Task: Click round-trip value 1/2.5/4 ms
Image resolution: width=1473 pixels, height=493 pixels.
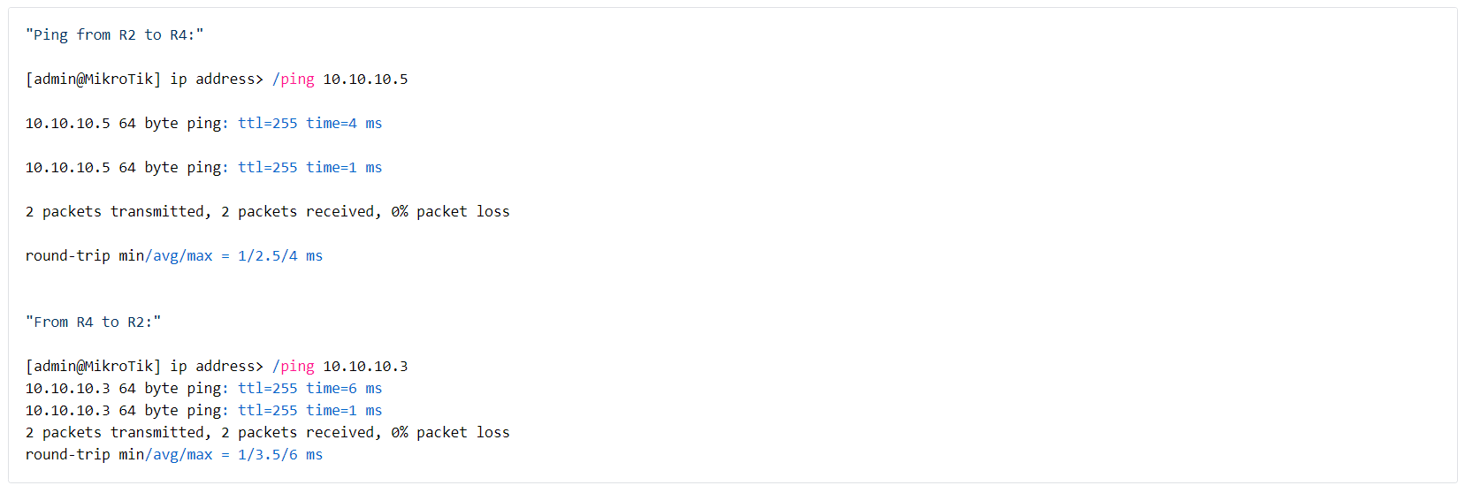Action: pyautogui.click(x=280, y=255)
